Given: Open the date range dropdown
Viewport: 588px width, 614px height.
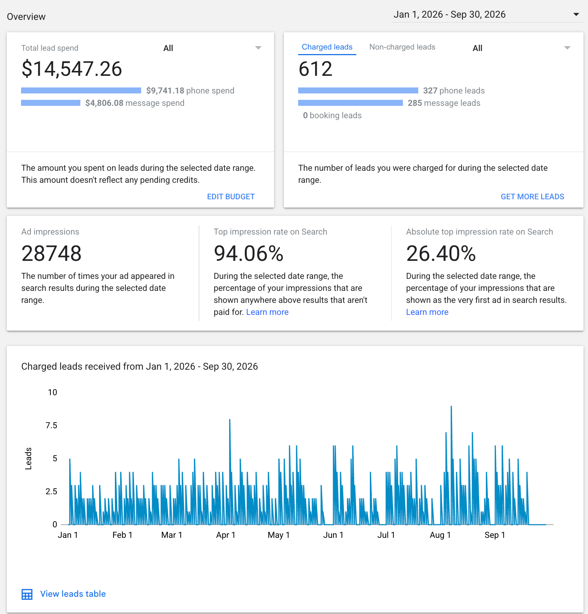Looking at the screenshot, I should [x=487, y=15].
